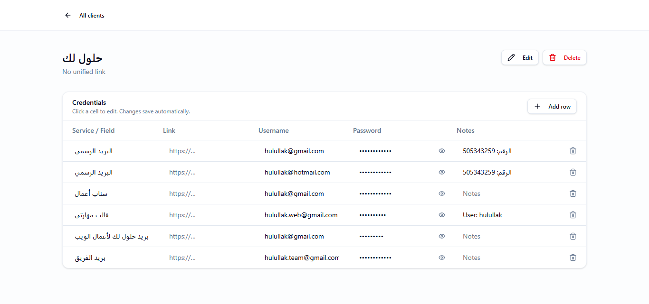Click the No unified link text
This screenshot has width=649, height=304.
pyautogui.click(x=84, y=72)
